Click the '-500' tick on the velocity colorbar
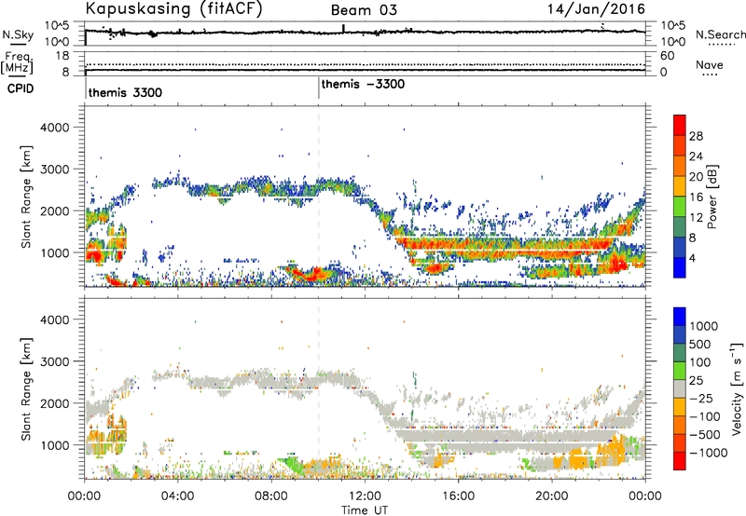This screenshot has width=746, height=516. pyautogui.click(x=705, y=434)
